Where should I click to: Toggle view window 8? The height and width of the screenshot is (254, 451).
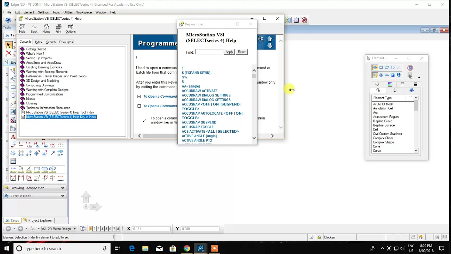pyautogui.click(x=118, y=229)
